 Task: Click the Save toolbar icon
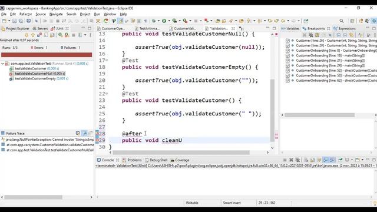(x=15, y=21)
